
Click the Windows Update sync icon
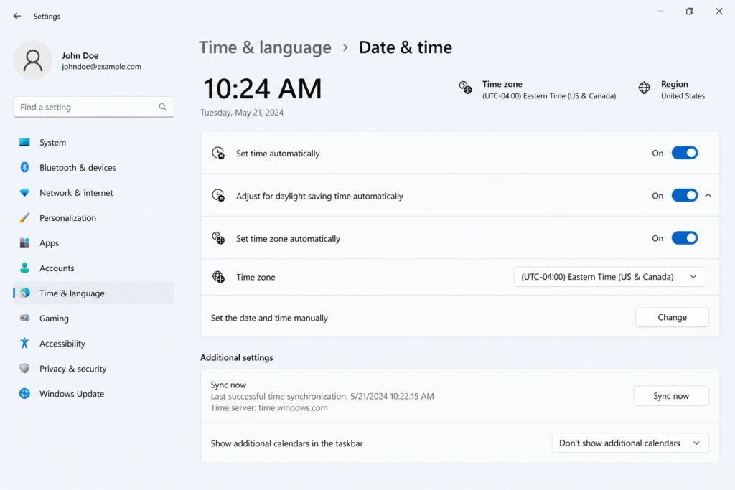(24, 393)
